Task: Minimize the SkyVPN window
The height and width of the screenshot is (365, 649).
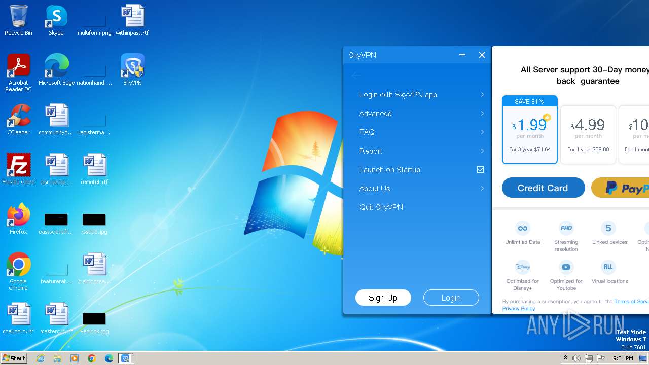Action: click(x=462, y=55)
